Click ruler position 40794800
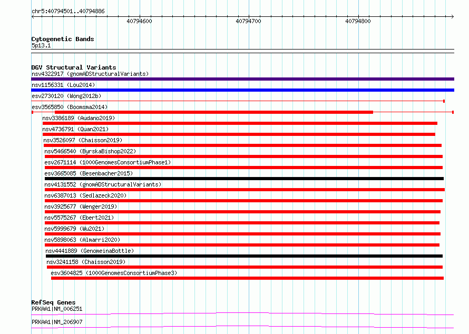This screenshot has height=334, width=469. point(358,21)
